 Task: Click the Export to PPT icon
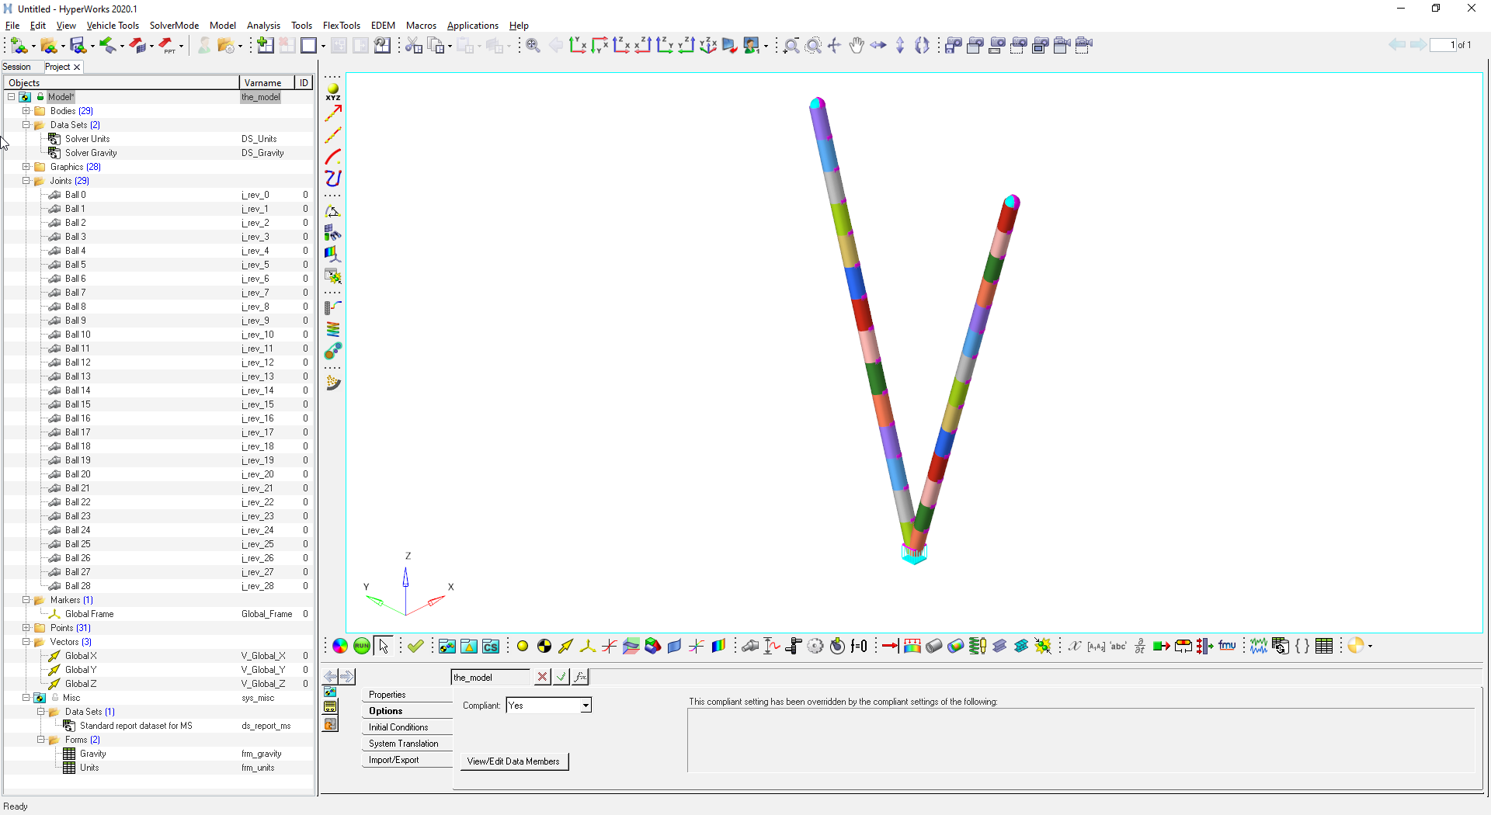[167, 46]
